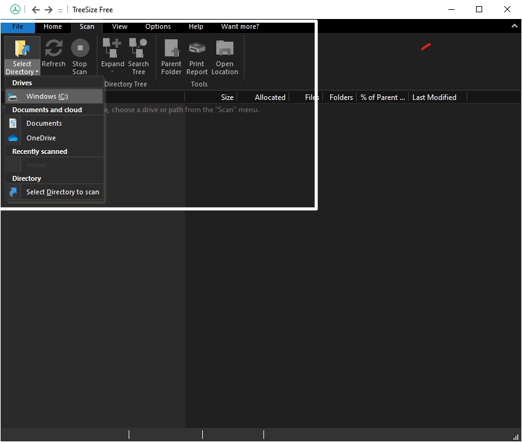The image size is (522, 442).
Task: Maximize the TreeSize Free window
Action: click(x=479, y=9)
